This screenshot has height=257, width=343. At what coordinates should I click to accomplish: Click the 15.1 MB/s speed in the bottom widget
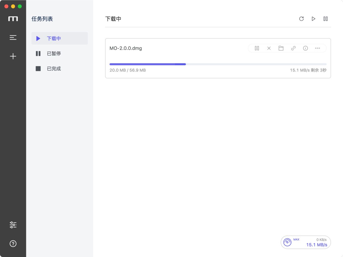click(317, 245)
